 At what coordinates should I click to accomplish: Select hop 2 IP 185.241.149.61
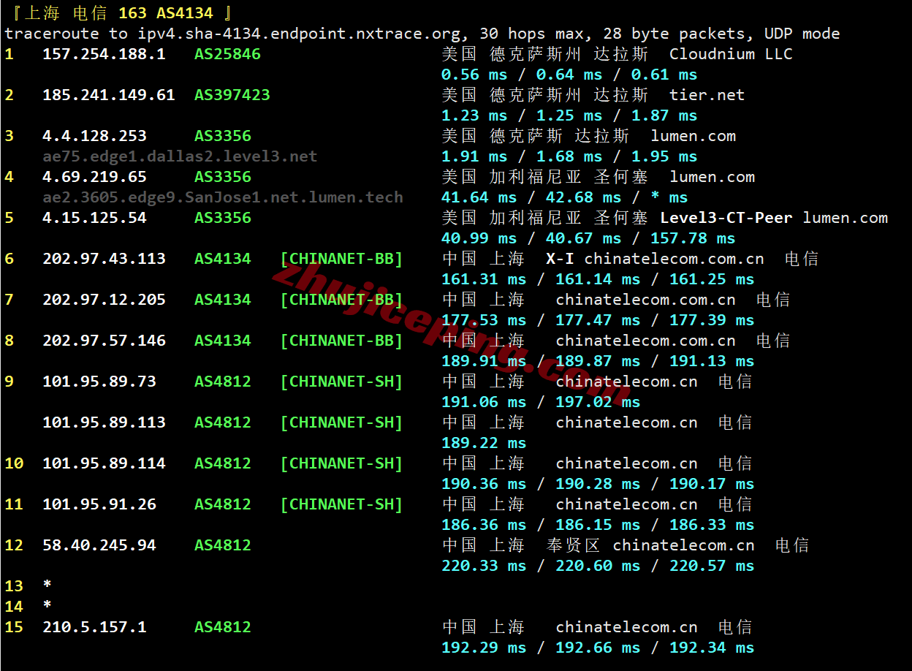click(109, 95)
